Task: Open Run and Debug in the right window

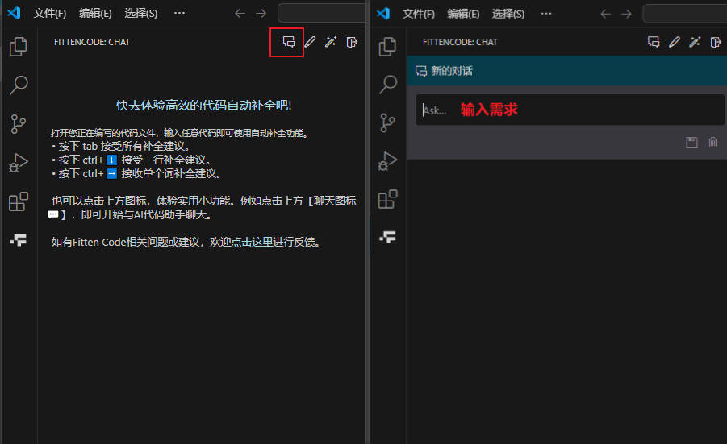Action: pyautogui.click(x=388, y=161)
